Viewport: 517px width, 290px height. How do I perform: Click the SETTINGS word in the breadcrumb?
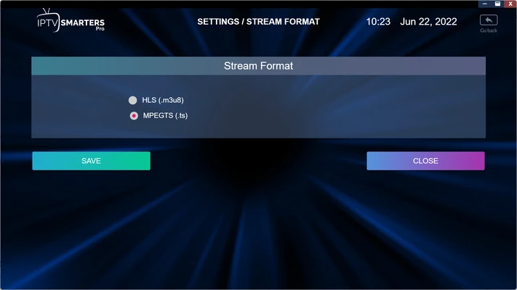218,22
